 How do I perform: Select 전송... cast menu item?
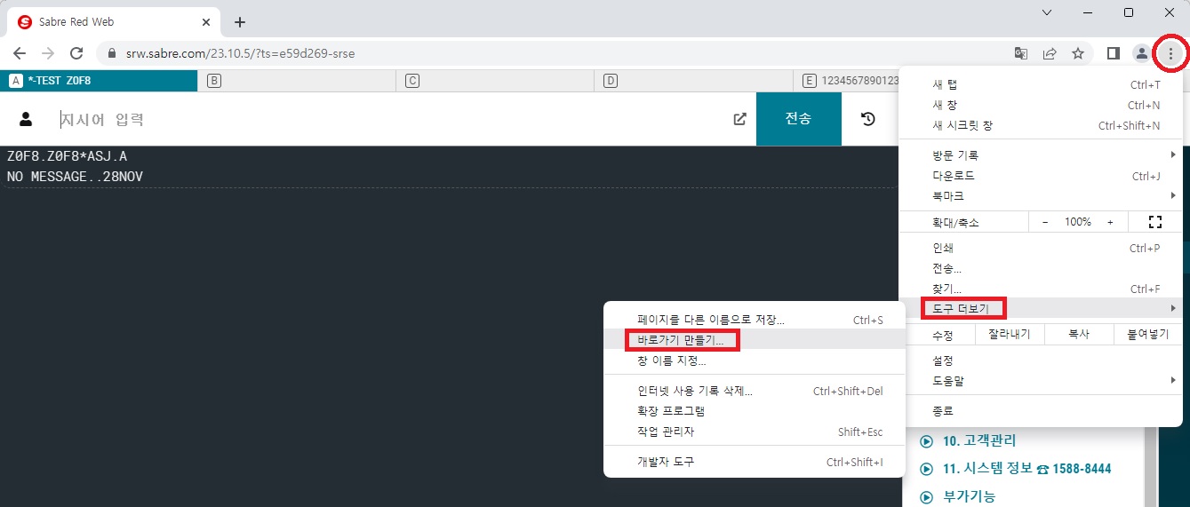click(x=1041, y=268)
